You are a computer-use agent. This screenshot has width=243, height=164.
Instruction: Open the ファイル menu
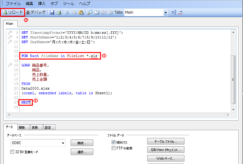tap(13, 4)
